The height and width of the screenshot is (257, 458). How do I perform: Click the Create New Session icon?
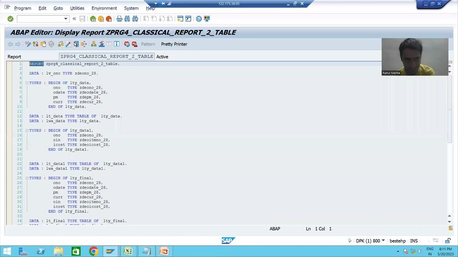pyautogui.click(x=180, y=19)
